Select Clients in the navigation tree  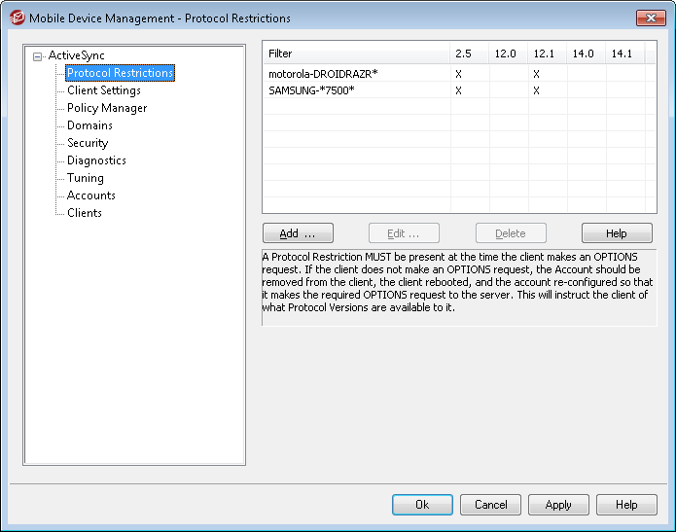click(x=85, y=213)
